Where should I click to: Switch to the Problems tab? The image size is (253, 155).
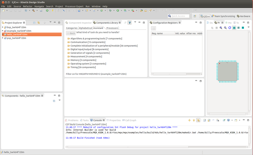click(x=72, y=120)
